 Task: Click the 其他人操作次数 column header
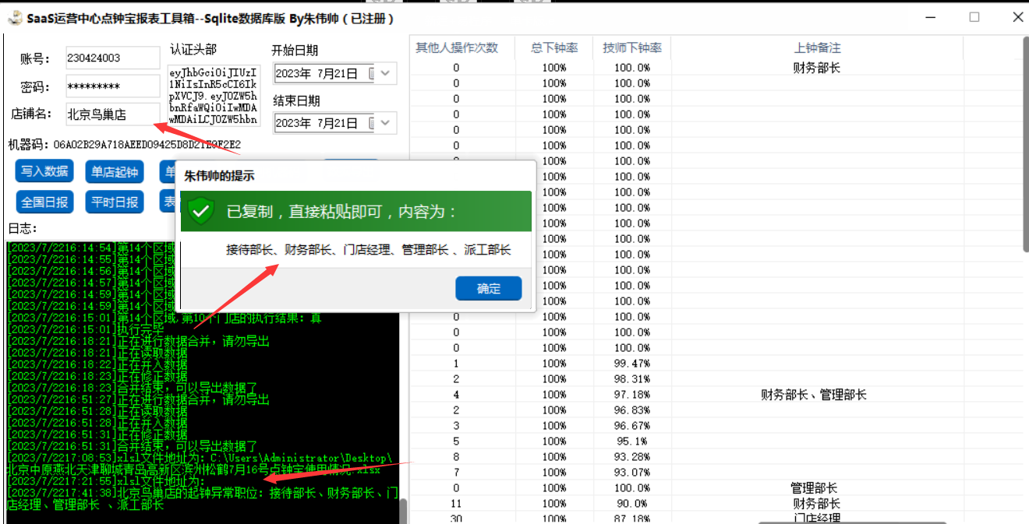pyautogui.click(x=456, y=48)
